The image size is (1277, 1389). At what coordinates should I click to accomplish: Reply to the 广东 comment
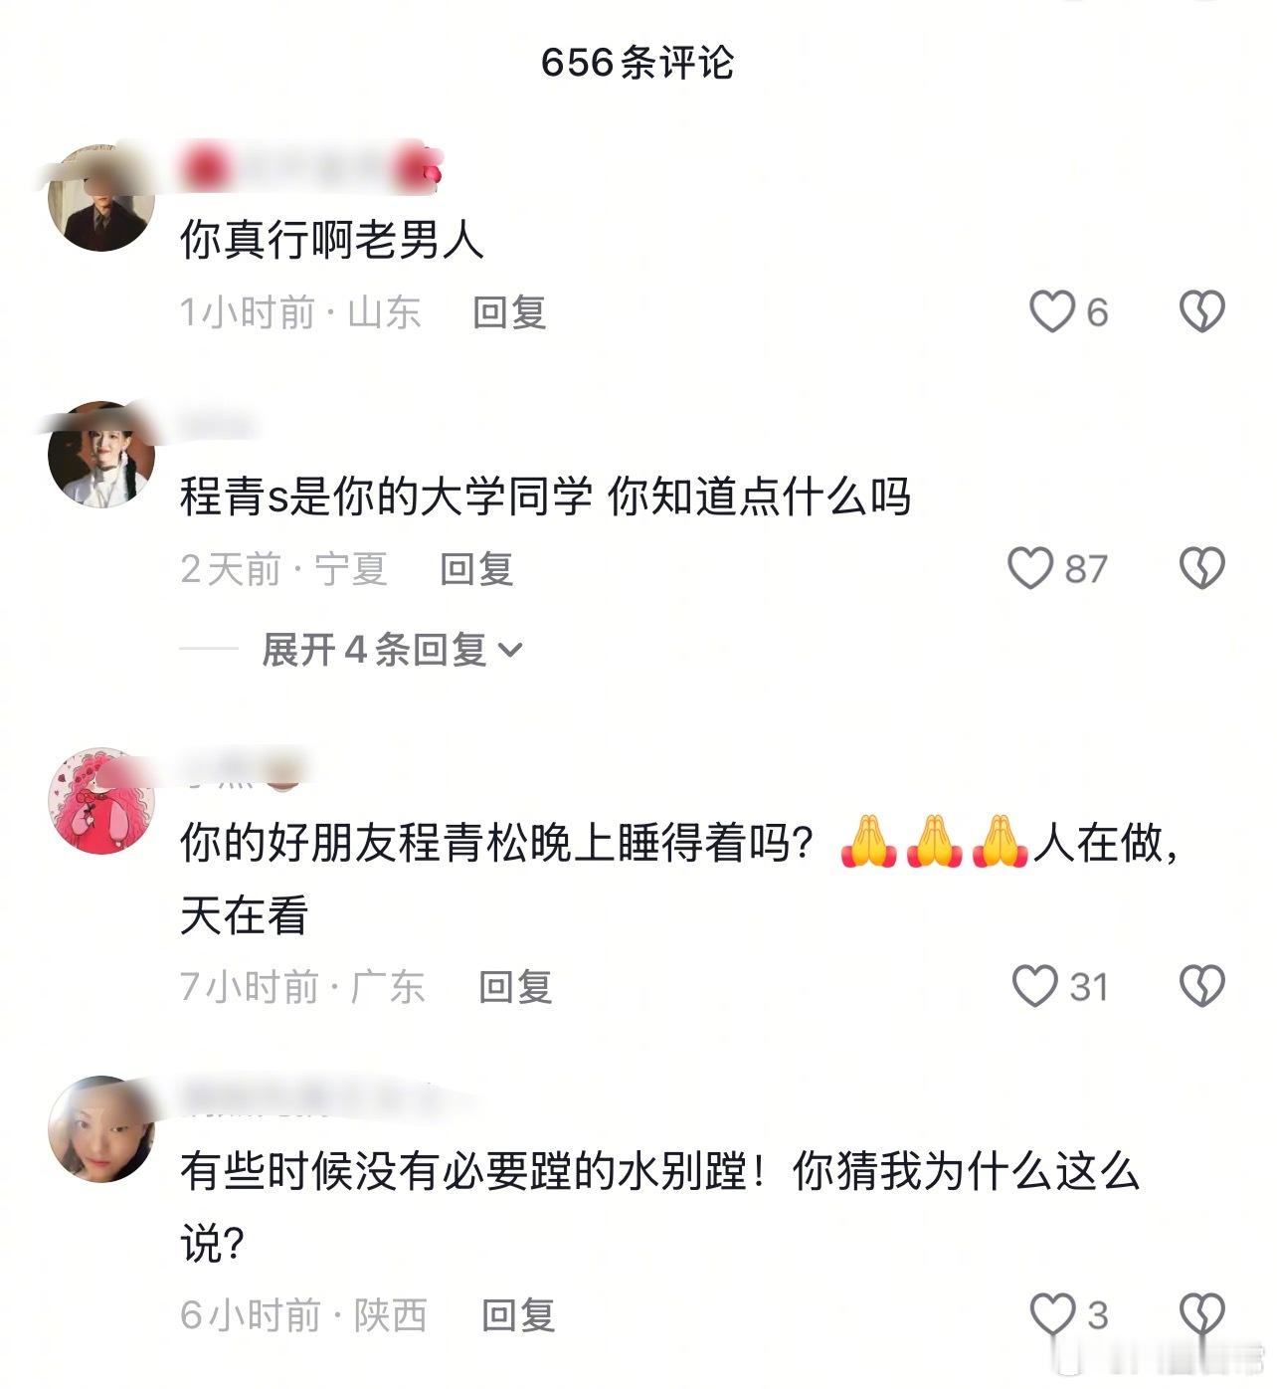[x=515, y=987]
